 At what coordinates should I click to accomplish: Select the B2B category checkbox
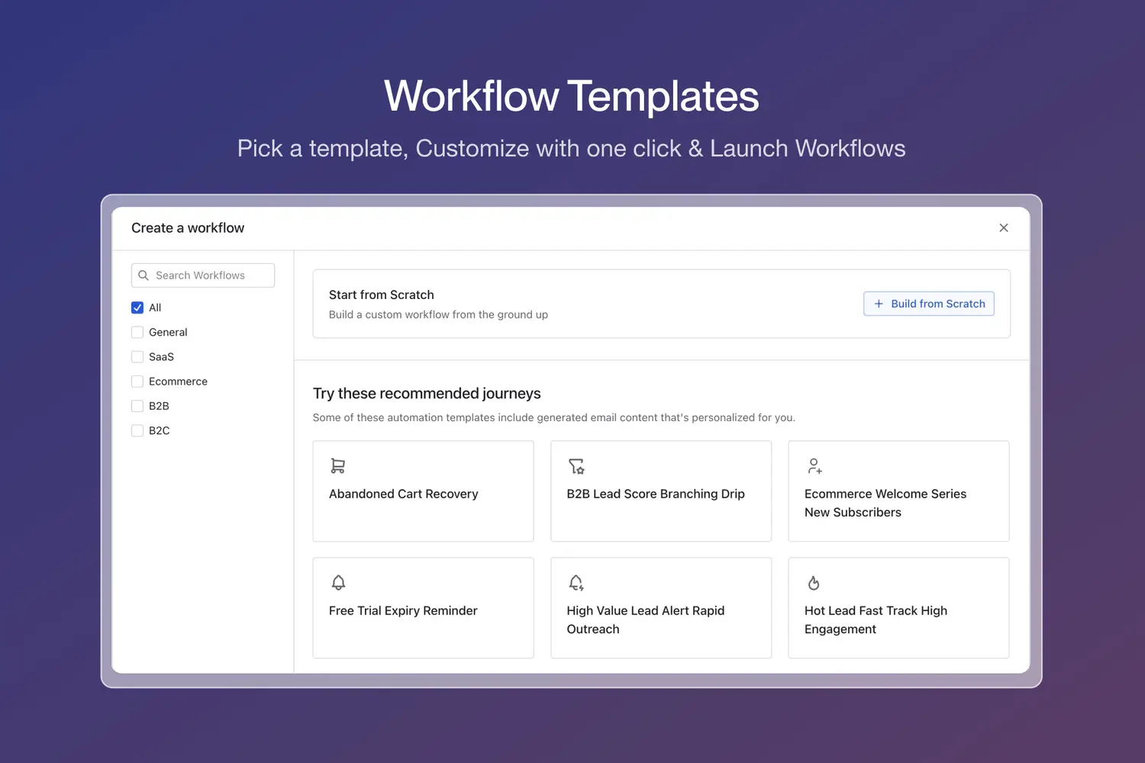[137, 406]
